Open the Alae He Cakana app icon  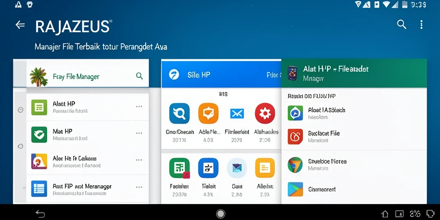click(x=39, y=162)
